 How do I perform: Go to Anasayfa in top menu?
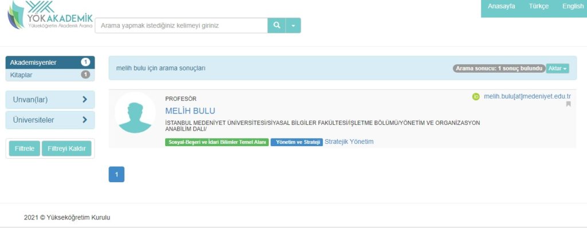(x=501, y=6)
